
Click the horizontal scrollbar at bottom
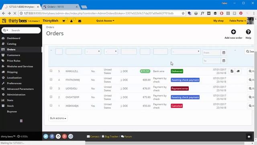[165, 143]
